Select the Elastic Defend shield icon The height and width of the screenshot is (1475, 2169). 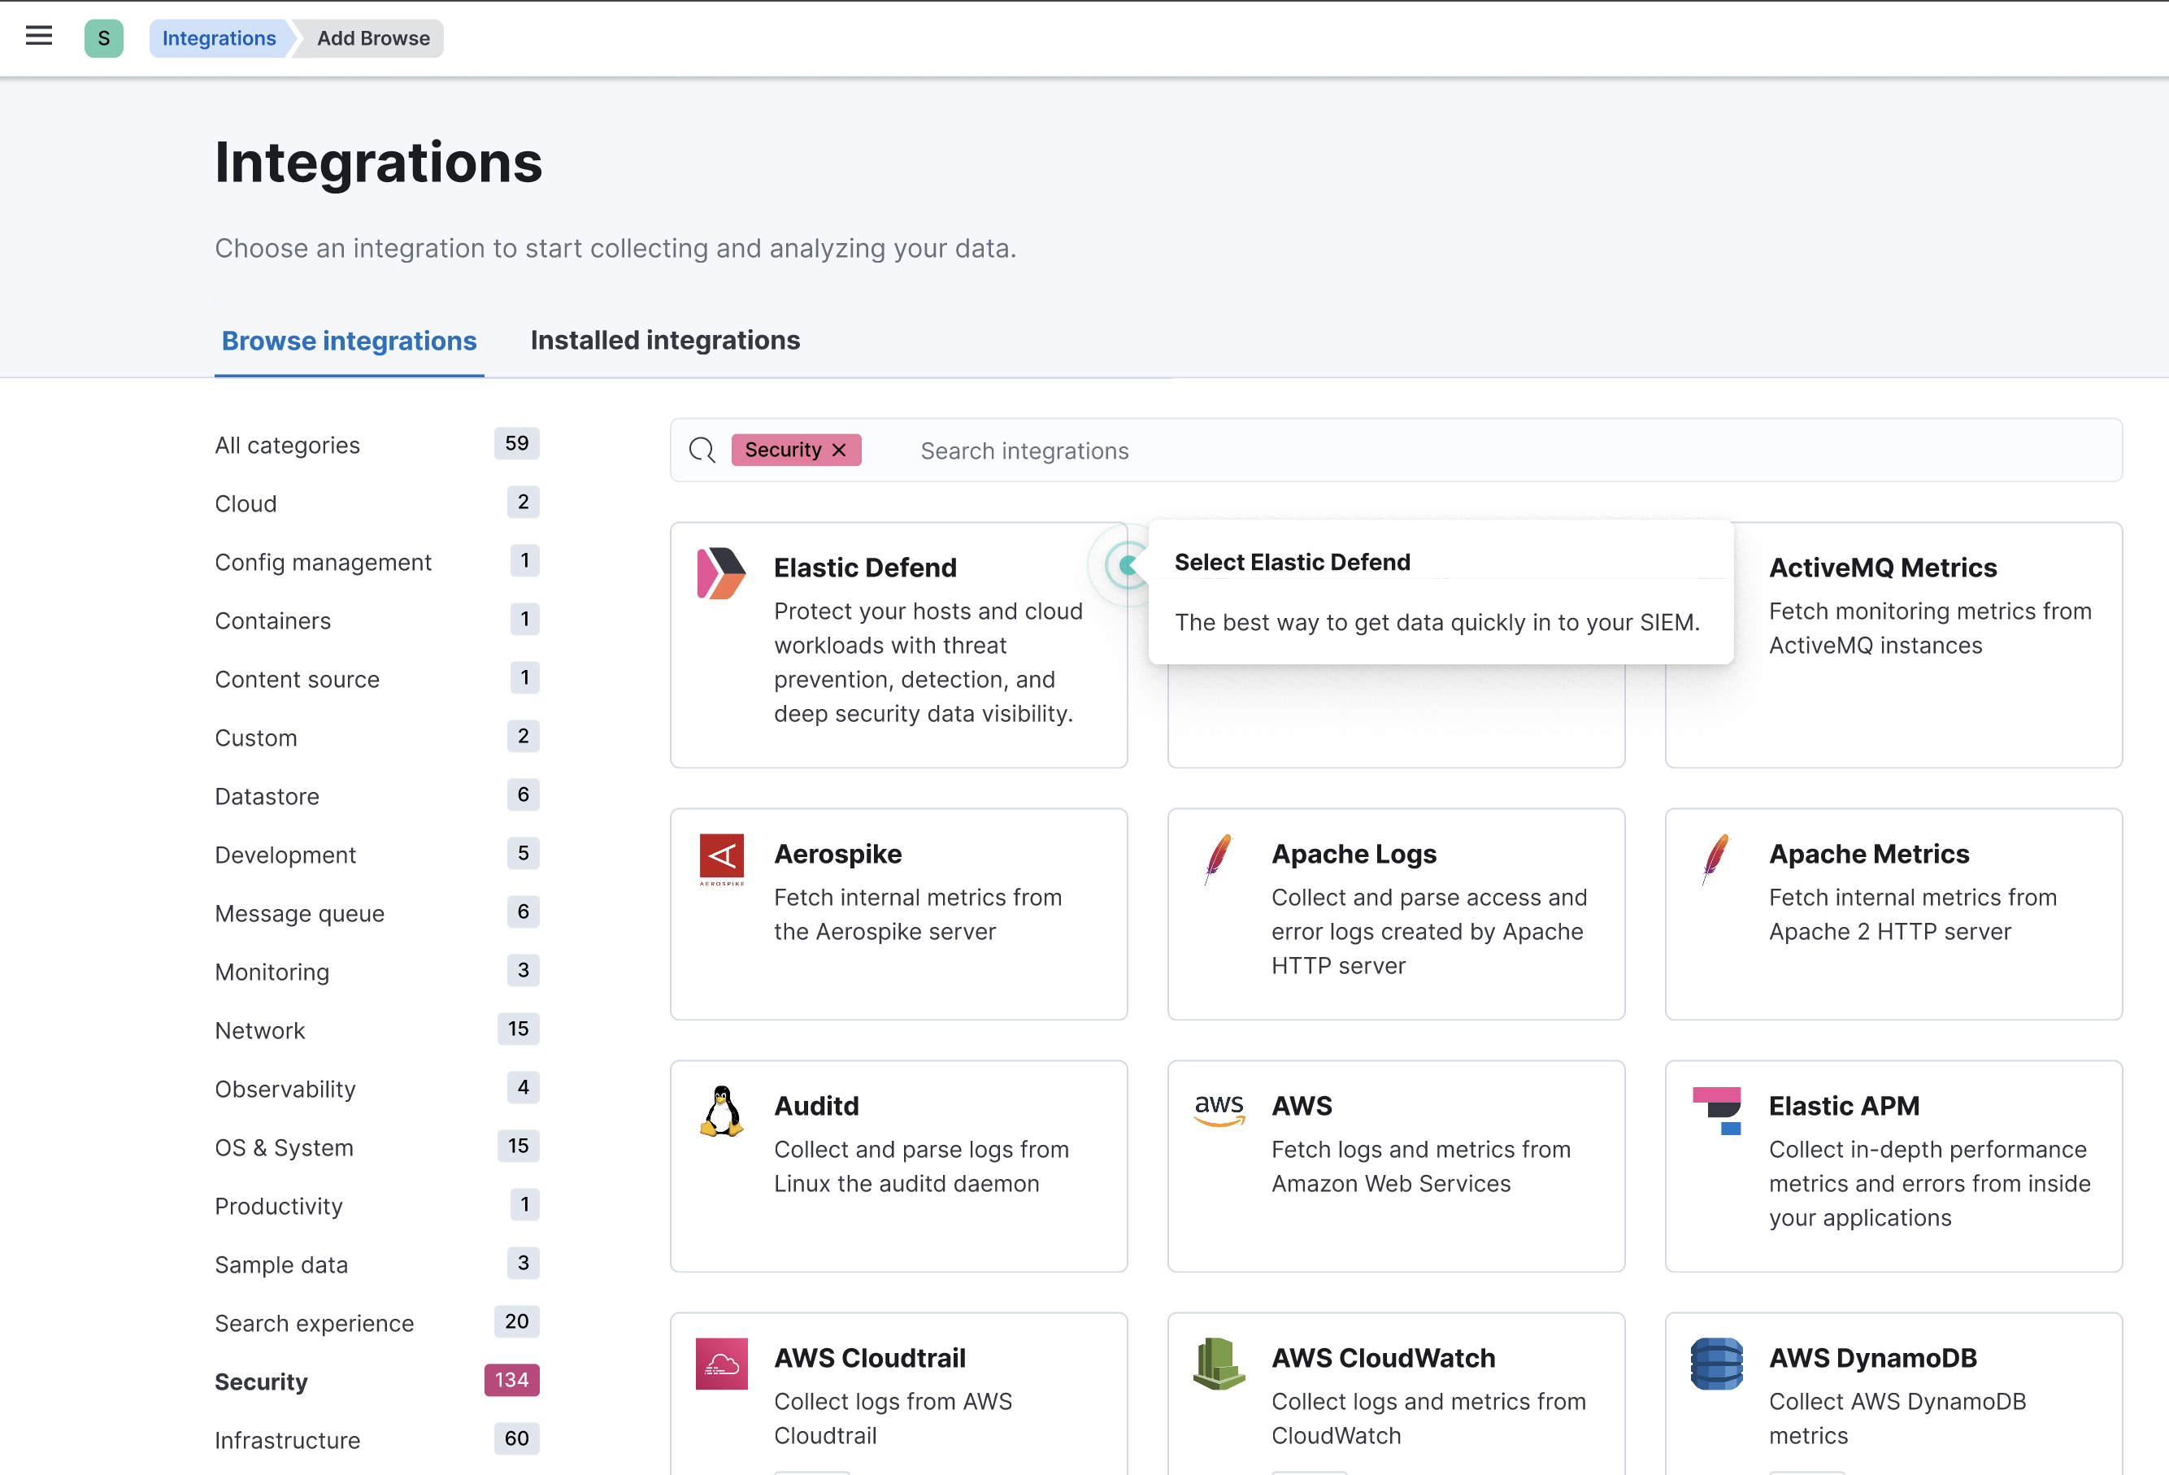720,572
